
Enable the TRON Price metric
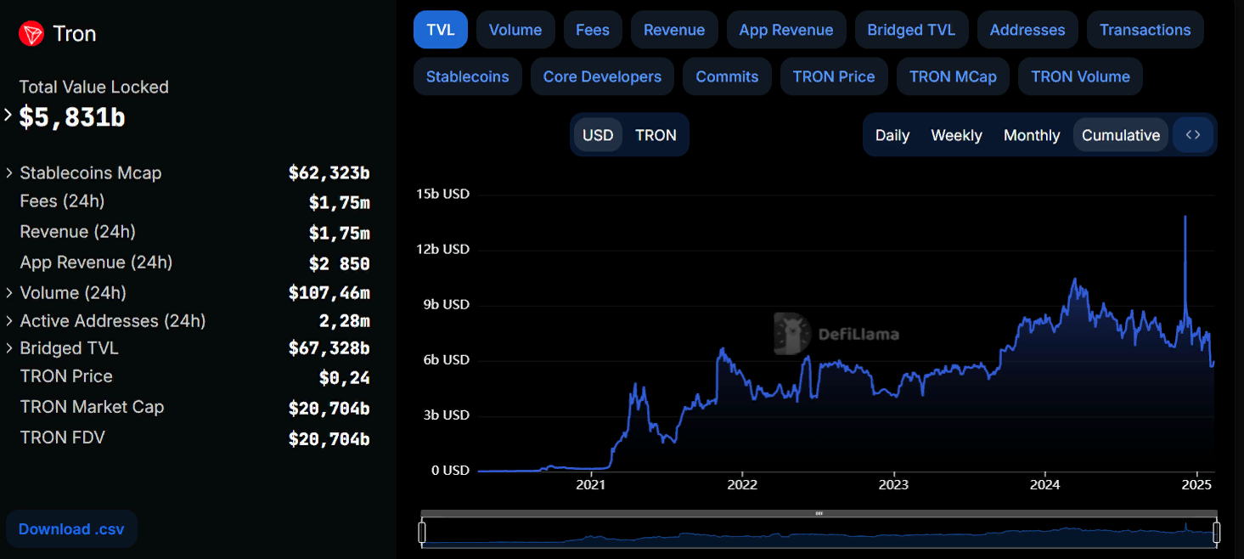click(x=834, y=76)
